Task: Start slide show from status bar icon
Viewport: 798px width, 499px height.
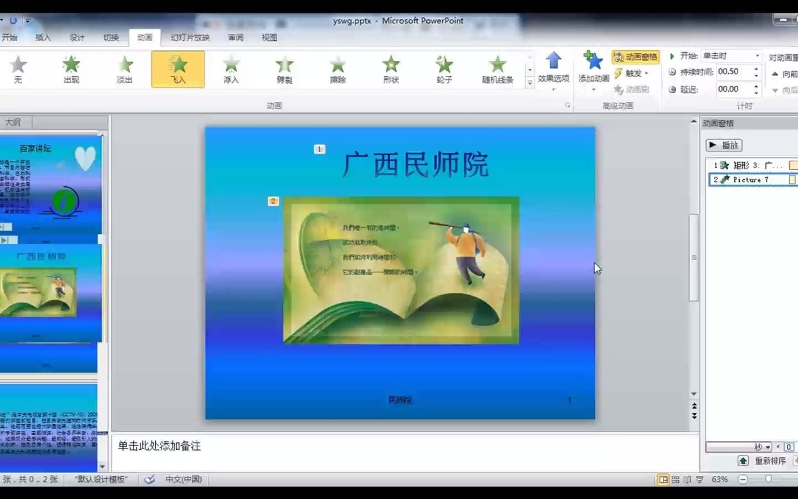Action: (x=700, y=480)
